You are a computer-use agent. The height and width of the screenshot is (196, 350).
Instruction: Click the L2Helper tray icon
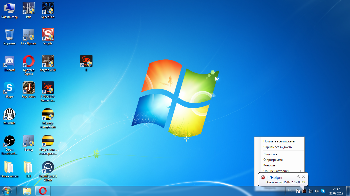click(304, 191)
